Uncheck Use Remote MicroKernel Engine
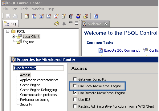Viewport: 159px width, 111px height. point(75,93)
